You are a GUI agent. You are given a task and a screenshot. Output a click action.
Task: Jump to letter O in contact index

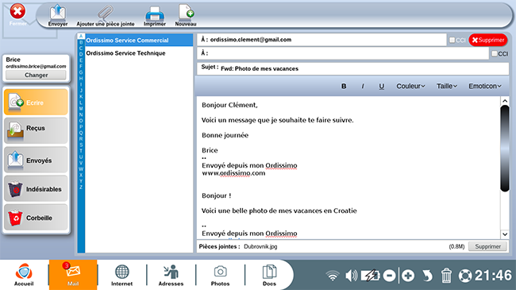[x=81, y=121]
